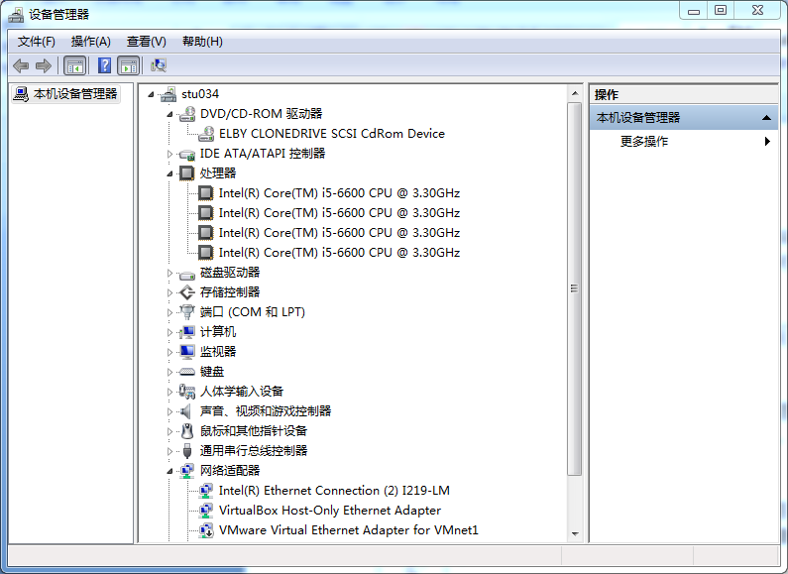Expand the 端口 (COM 和 LPT) node

[169, 312]
